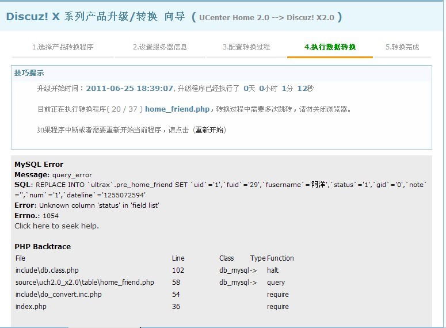Click the include\do_convert.inc.php cell
Image resolution: width=446 pixels, height=328 pixels.
click(x=58, y=295)
